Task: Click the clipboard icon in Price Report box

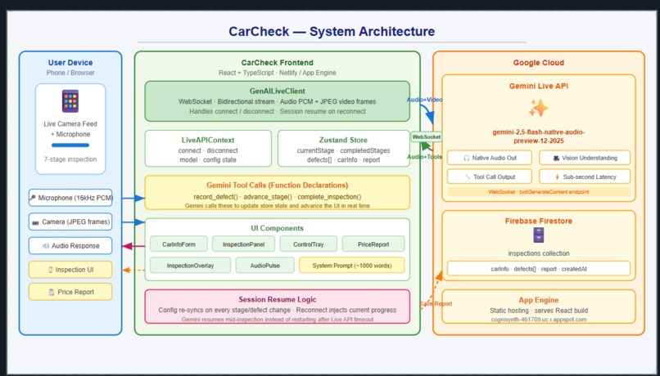Action: pos(52,292)
